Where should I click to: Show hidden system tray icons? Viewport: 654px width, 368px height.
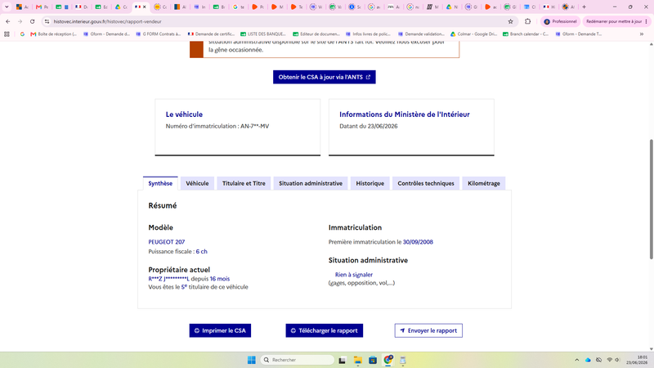(577, 360)
